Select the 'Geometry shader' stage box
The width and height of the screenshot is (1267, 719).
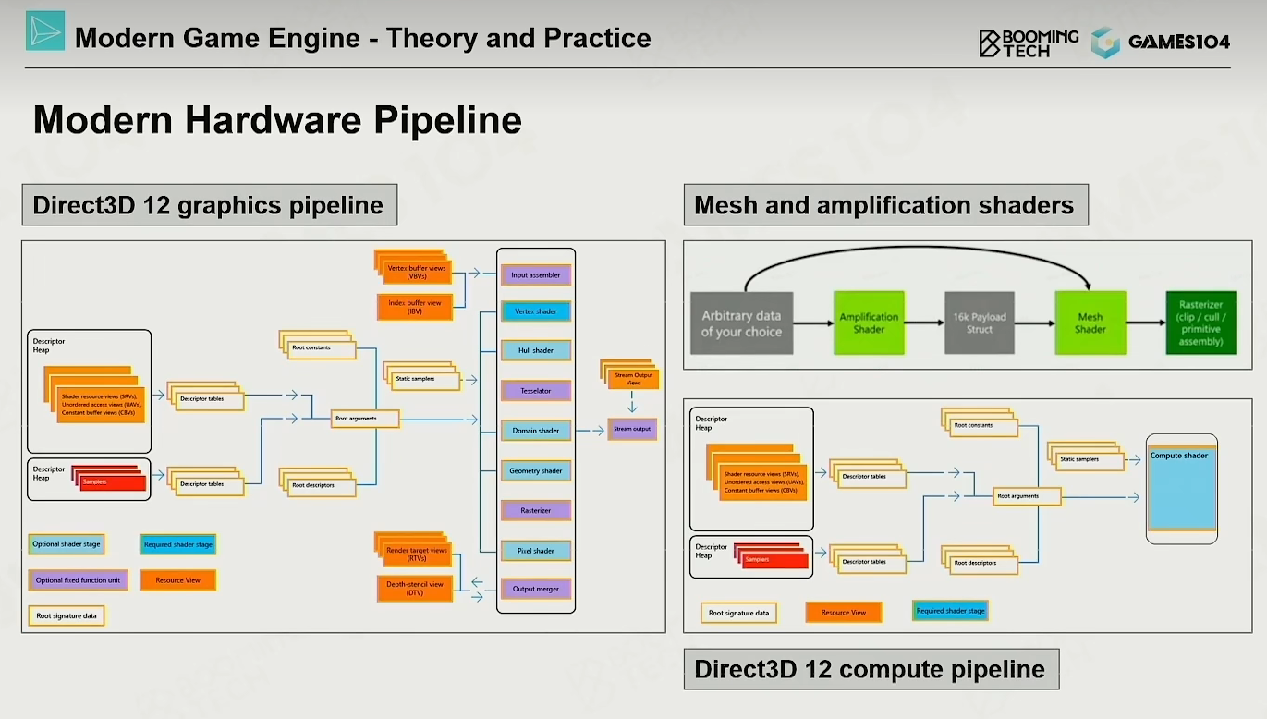click(536, 470)
